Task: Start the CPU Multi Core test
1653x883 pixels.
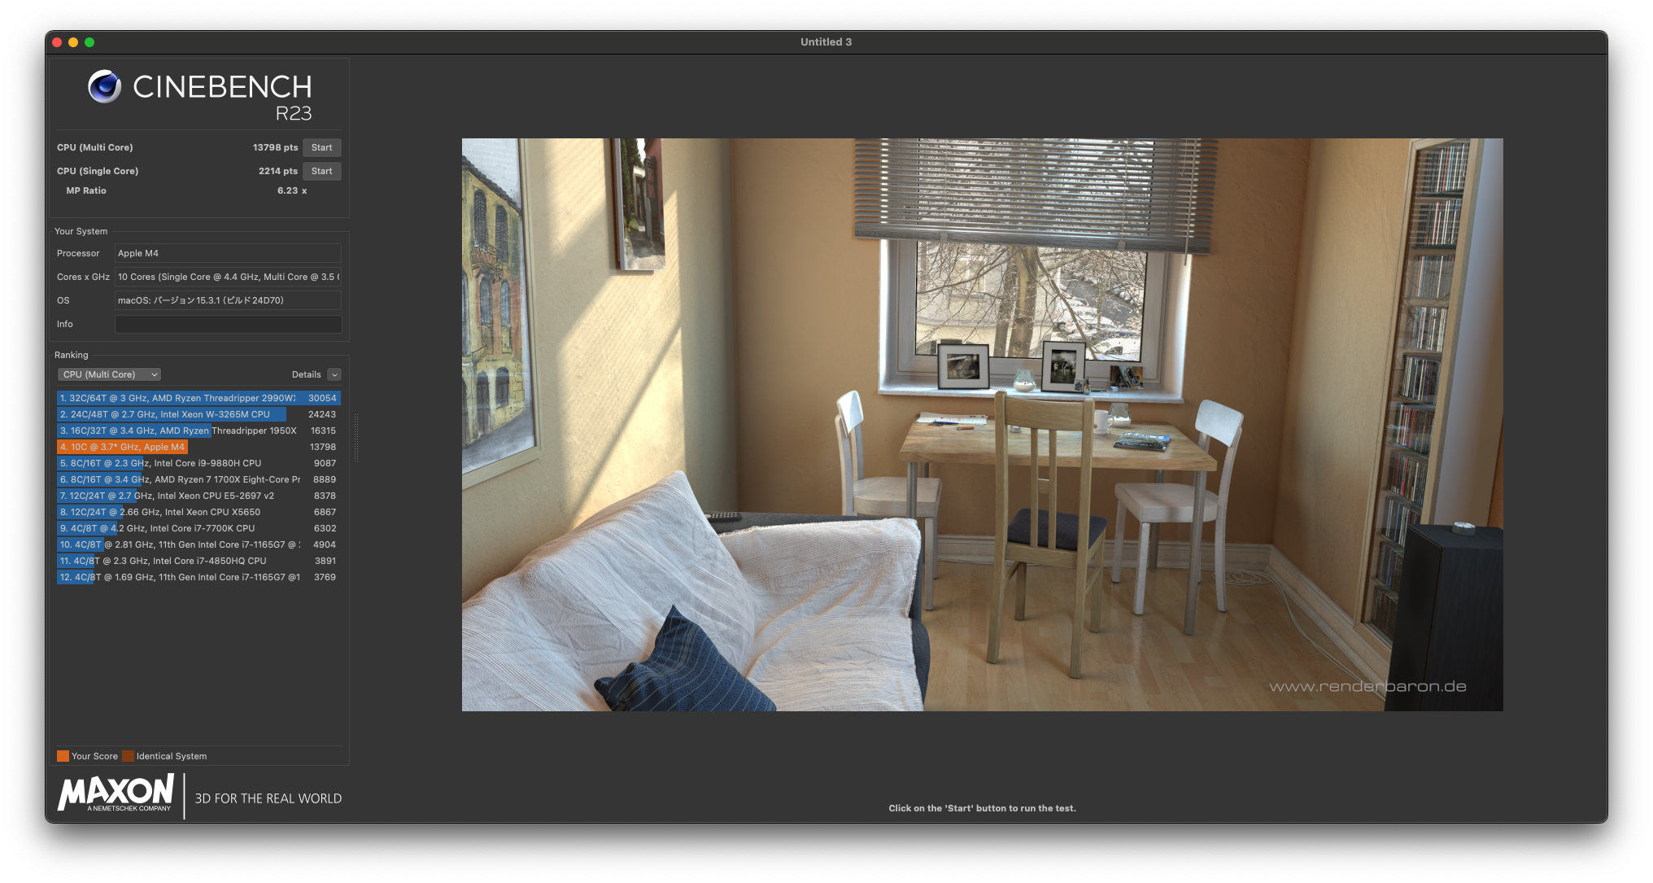Action: [321, 147]
